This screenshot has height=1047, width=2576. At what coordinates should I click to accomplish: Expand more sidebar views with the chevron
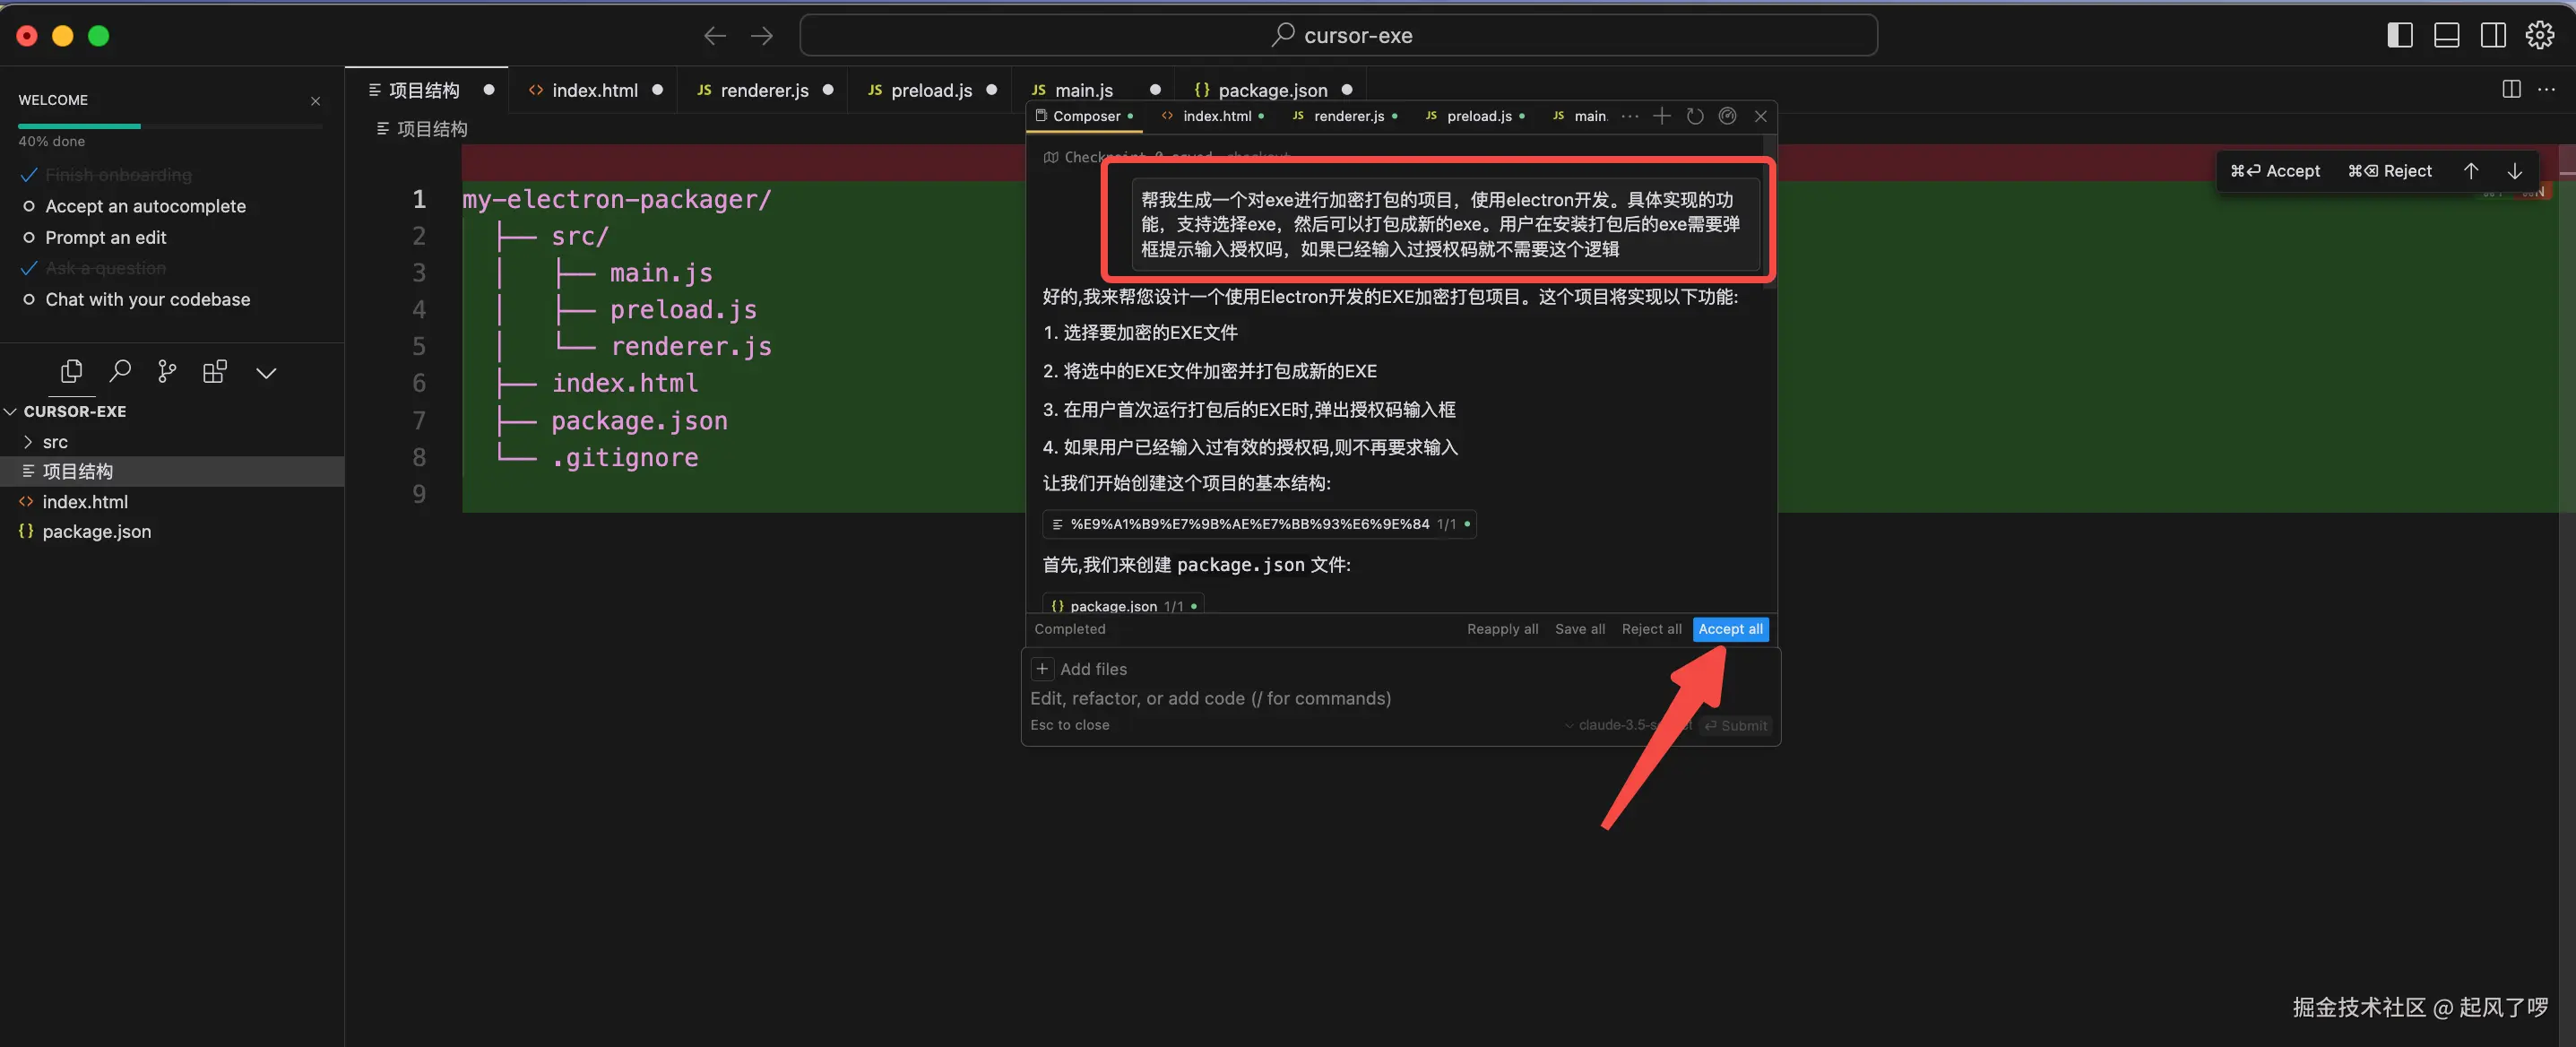265,373
